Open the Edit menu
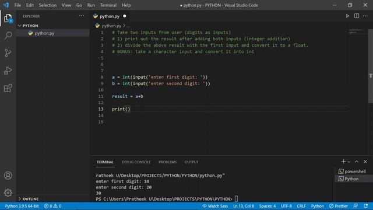373x210 pixels. coord(30,5)
